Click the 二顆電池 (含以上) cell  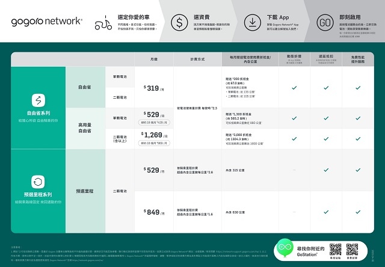[x=120, y=139]
